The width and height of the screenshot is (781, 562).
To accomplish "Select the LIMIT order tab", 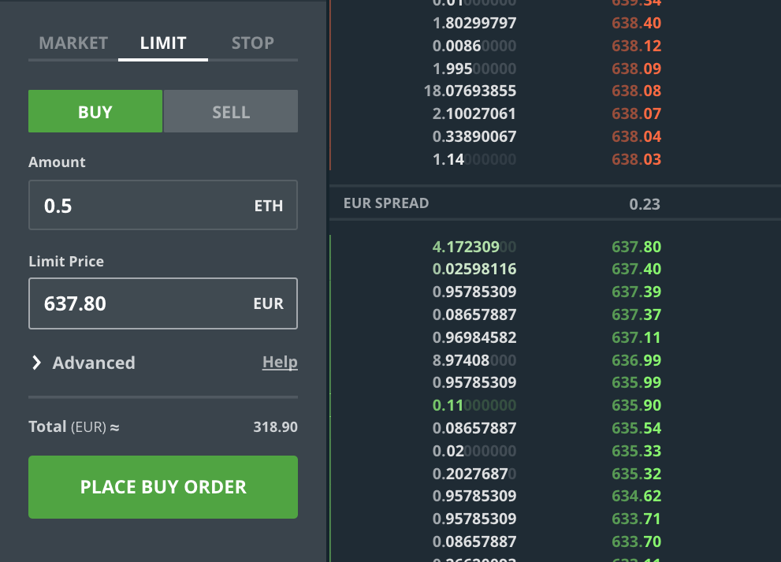I will pyautogui.click(x=163, y=43).
